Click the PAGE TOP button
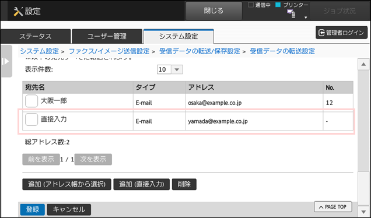This screenshot has height=218, width=371. pos(333,207)
